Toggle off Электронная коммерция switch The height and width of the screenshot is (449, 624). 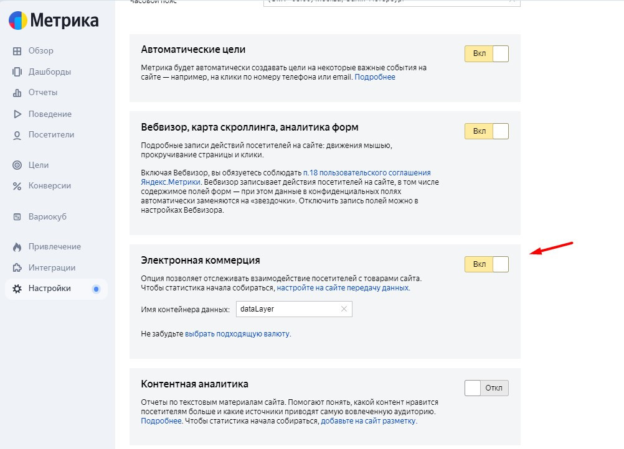tap(486, 264)
